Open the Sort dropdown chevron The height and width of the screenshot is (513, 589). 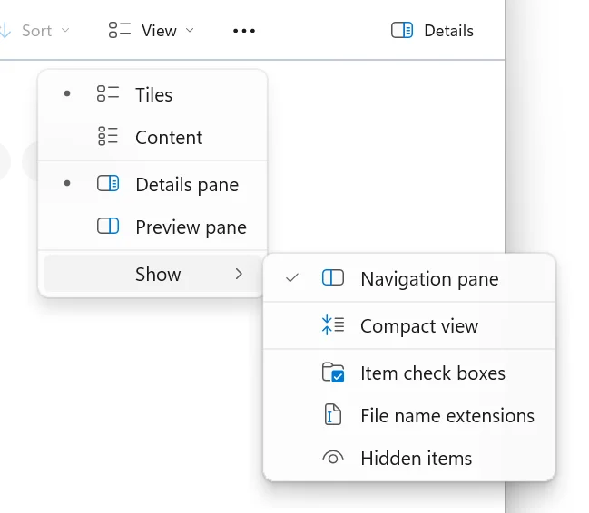click(65, 31)
